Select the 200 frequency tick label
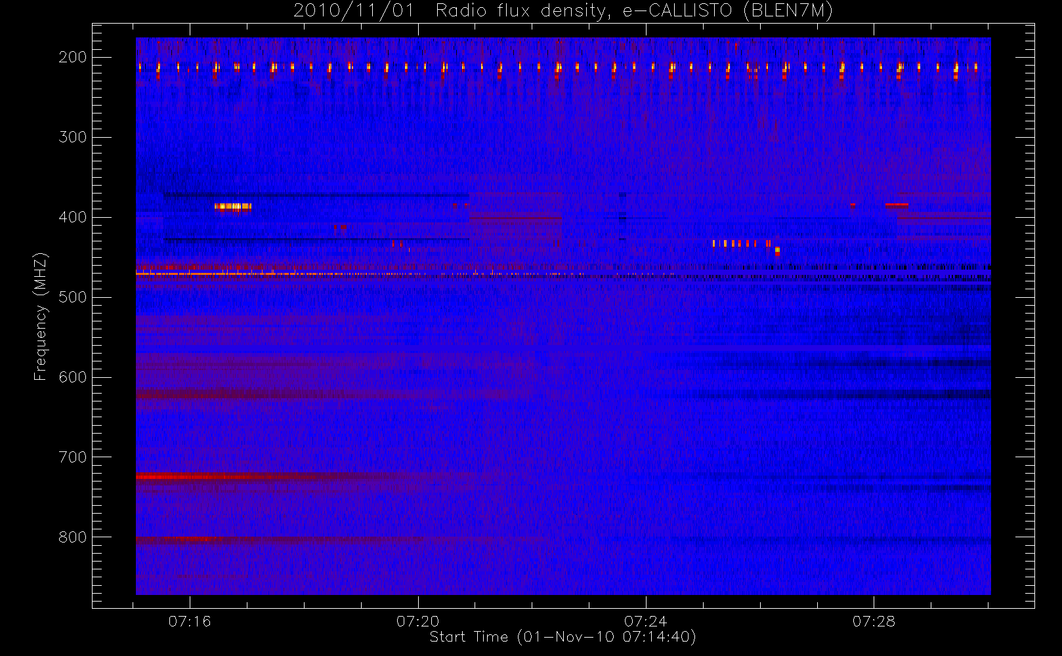Viewport: 1062px width, 656px height. (x=73, y=57)
